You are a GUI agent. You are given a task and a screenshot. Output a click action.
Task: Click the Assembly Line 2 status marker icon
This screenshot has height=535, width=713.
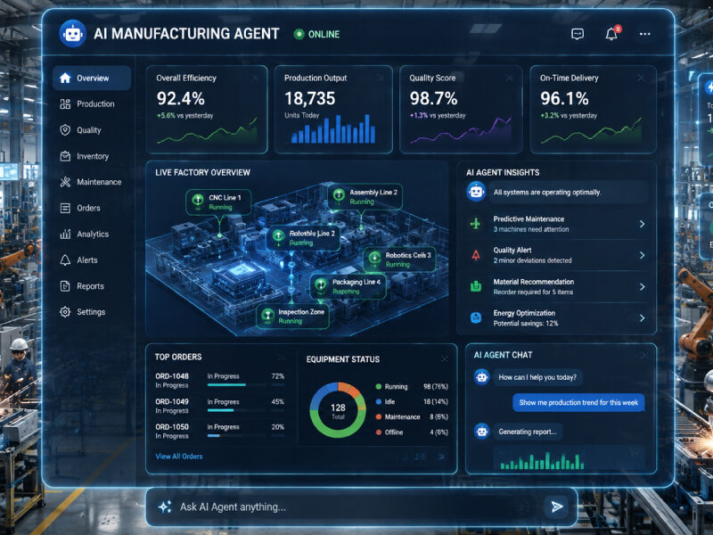pyautogui.click(x=339, y=195)
